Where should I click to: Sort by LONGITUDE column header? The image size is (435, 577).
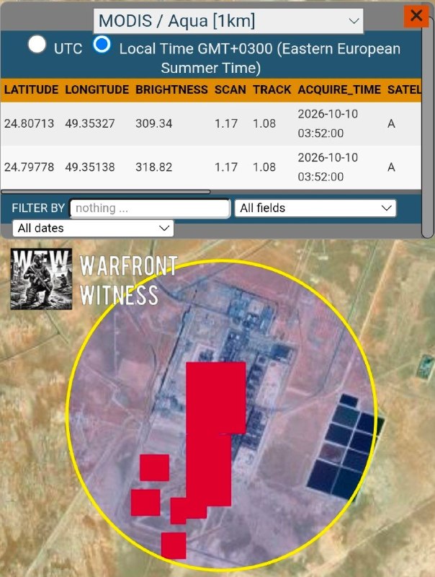[97, 89]
